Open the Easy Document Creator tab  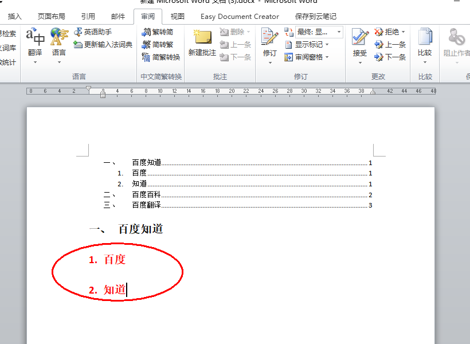(x=240, y=17)
